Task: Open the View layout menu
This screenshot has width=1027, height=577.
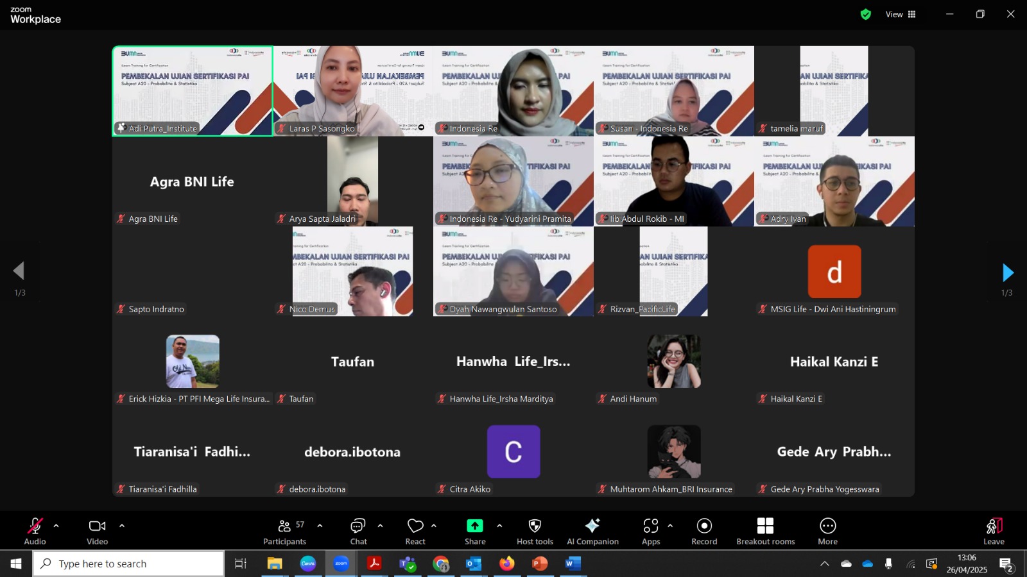Action: [x=901, y=14]
